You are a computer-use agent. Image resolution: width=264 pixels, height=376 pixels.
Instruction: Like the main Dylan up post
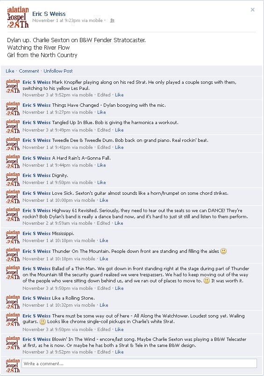click(10, 71)
